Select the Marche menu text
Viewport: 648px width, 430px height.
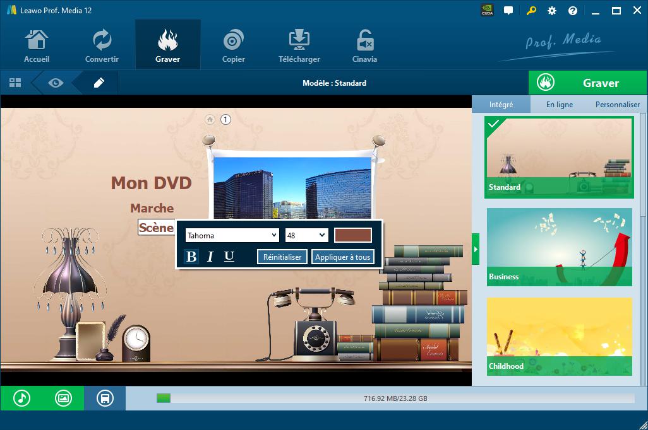152,208
